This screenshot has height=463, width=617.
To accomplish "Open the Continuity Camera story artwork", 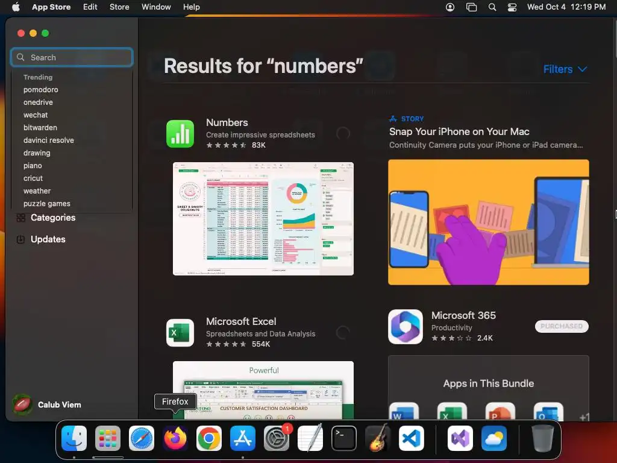I will 488,222.
